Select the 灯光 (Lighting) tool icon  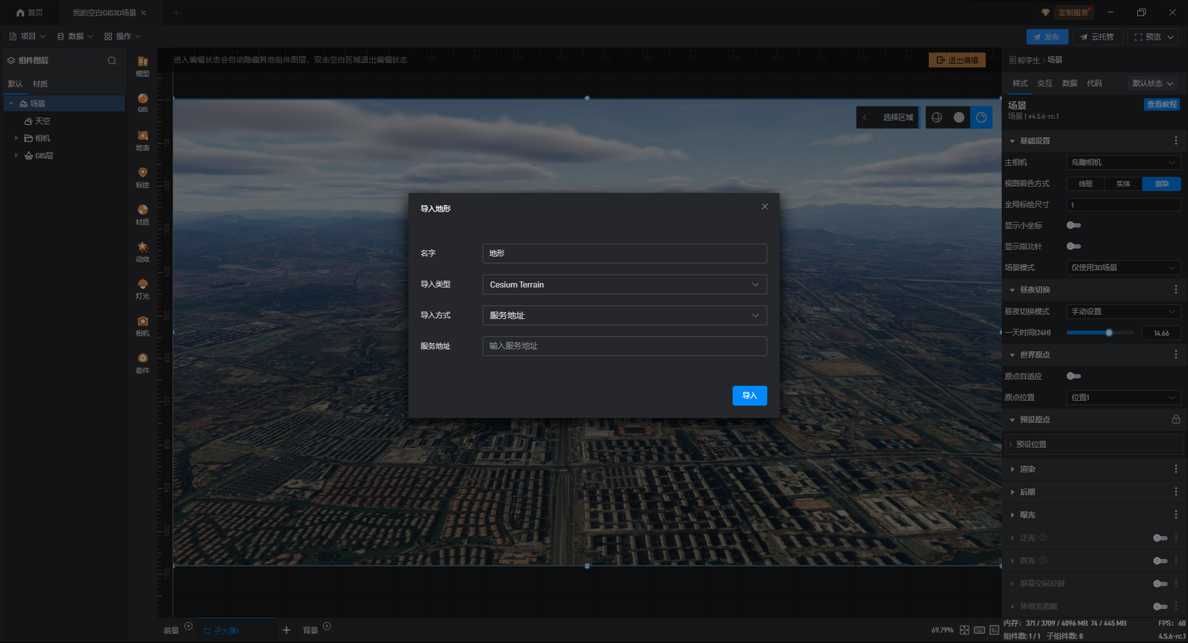pyautogui.click(x=142, y=287)
